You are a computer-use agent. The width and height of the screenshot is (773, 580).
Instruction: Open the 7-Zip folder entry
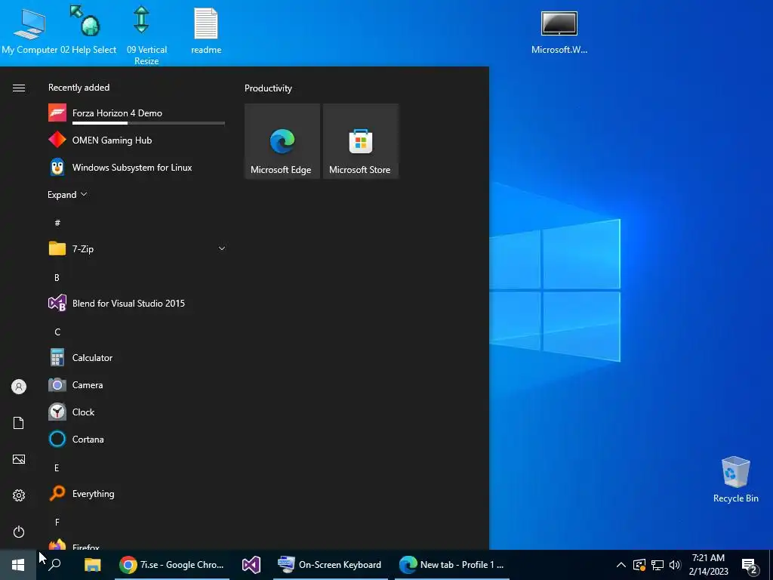pyautogui.click(x=137, y=248)
